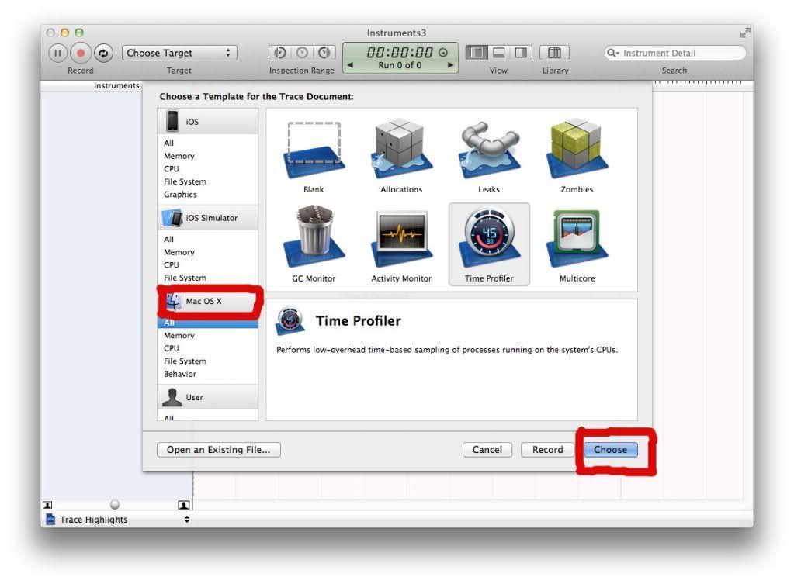This screenshot has height=584, width=794.
Task: Toggle the right pane view button
Action: (x=521, y=53)
